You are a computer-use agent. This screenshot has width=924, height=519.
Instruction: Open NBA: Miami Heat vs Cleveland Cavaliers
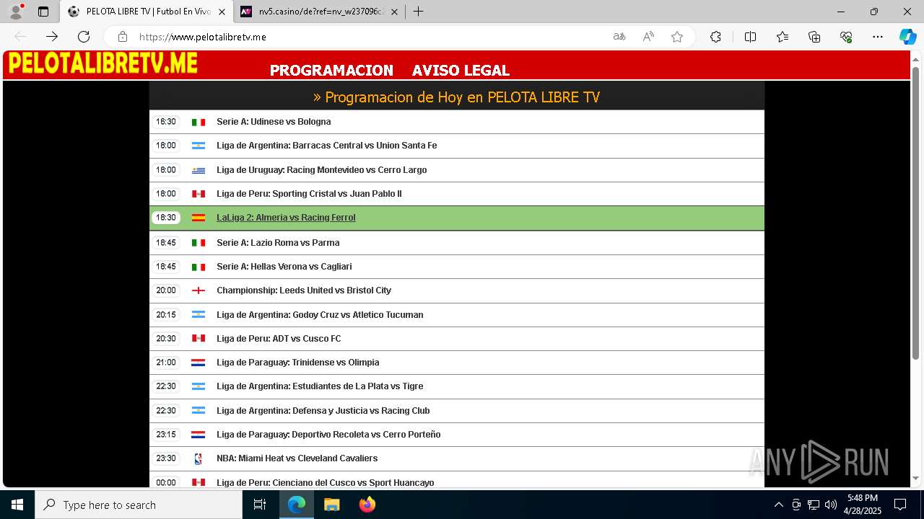297,458
